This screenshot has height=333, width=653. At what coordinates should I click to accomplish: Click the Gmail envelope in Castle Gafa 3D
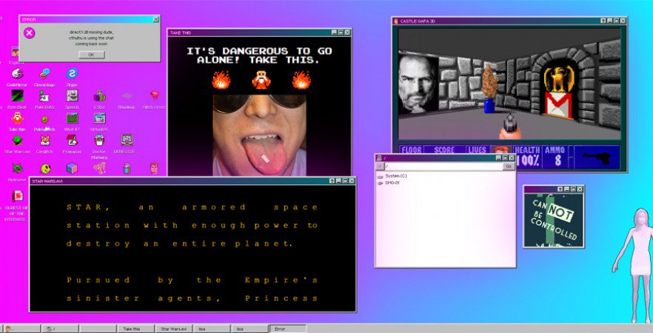point(558,105)
